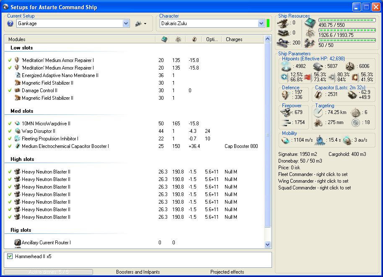The image size is (383, 277).
Task: Switch to the Projected effects tab
Action: [x=227, y=272]
